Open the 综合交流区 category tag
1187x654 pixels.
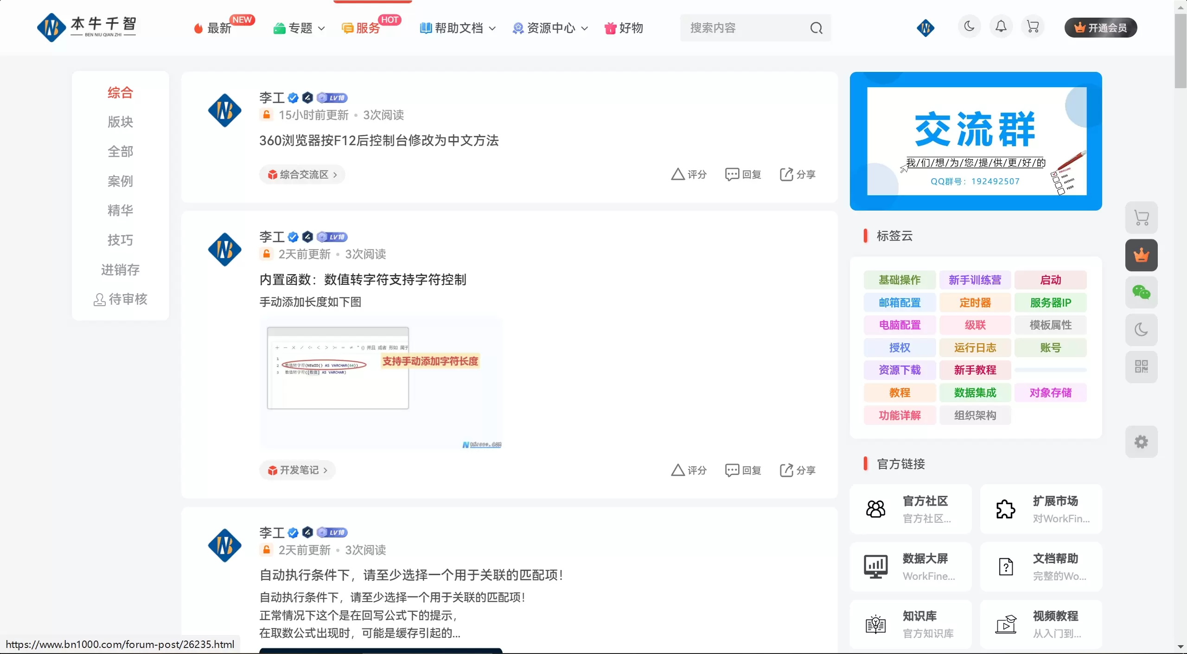(x=302, y=174)
